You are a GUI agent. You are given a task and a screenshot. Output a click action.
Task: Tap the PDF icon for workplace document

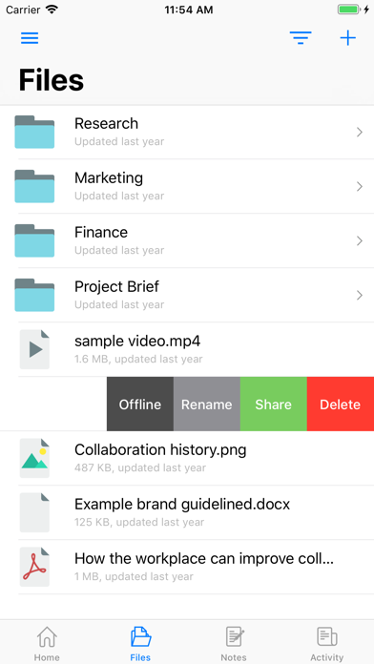click(x=34, y=567)
